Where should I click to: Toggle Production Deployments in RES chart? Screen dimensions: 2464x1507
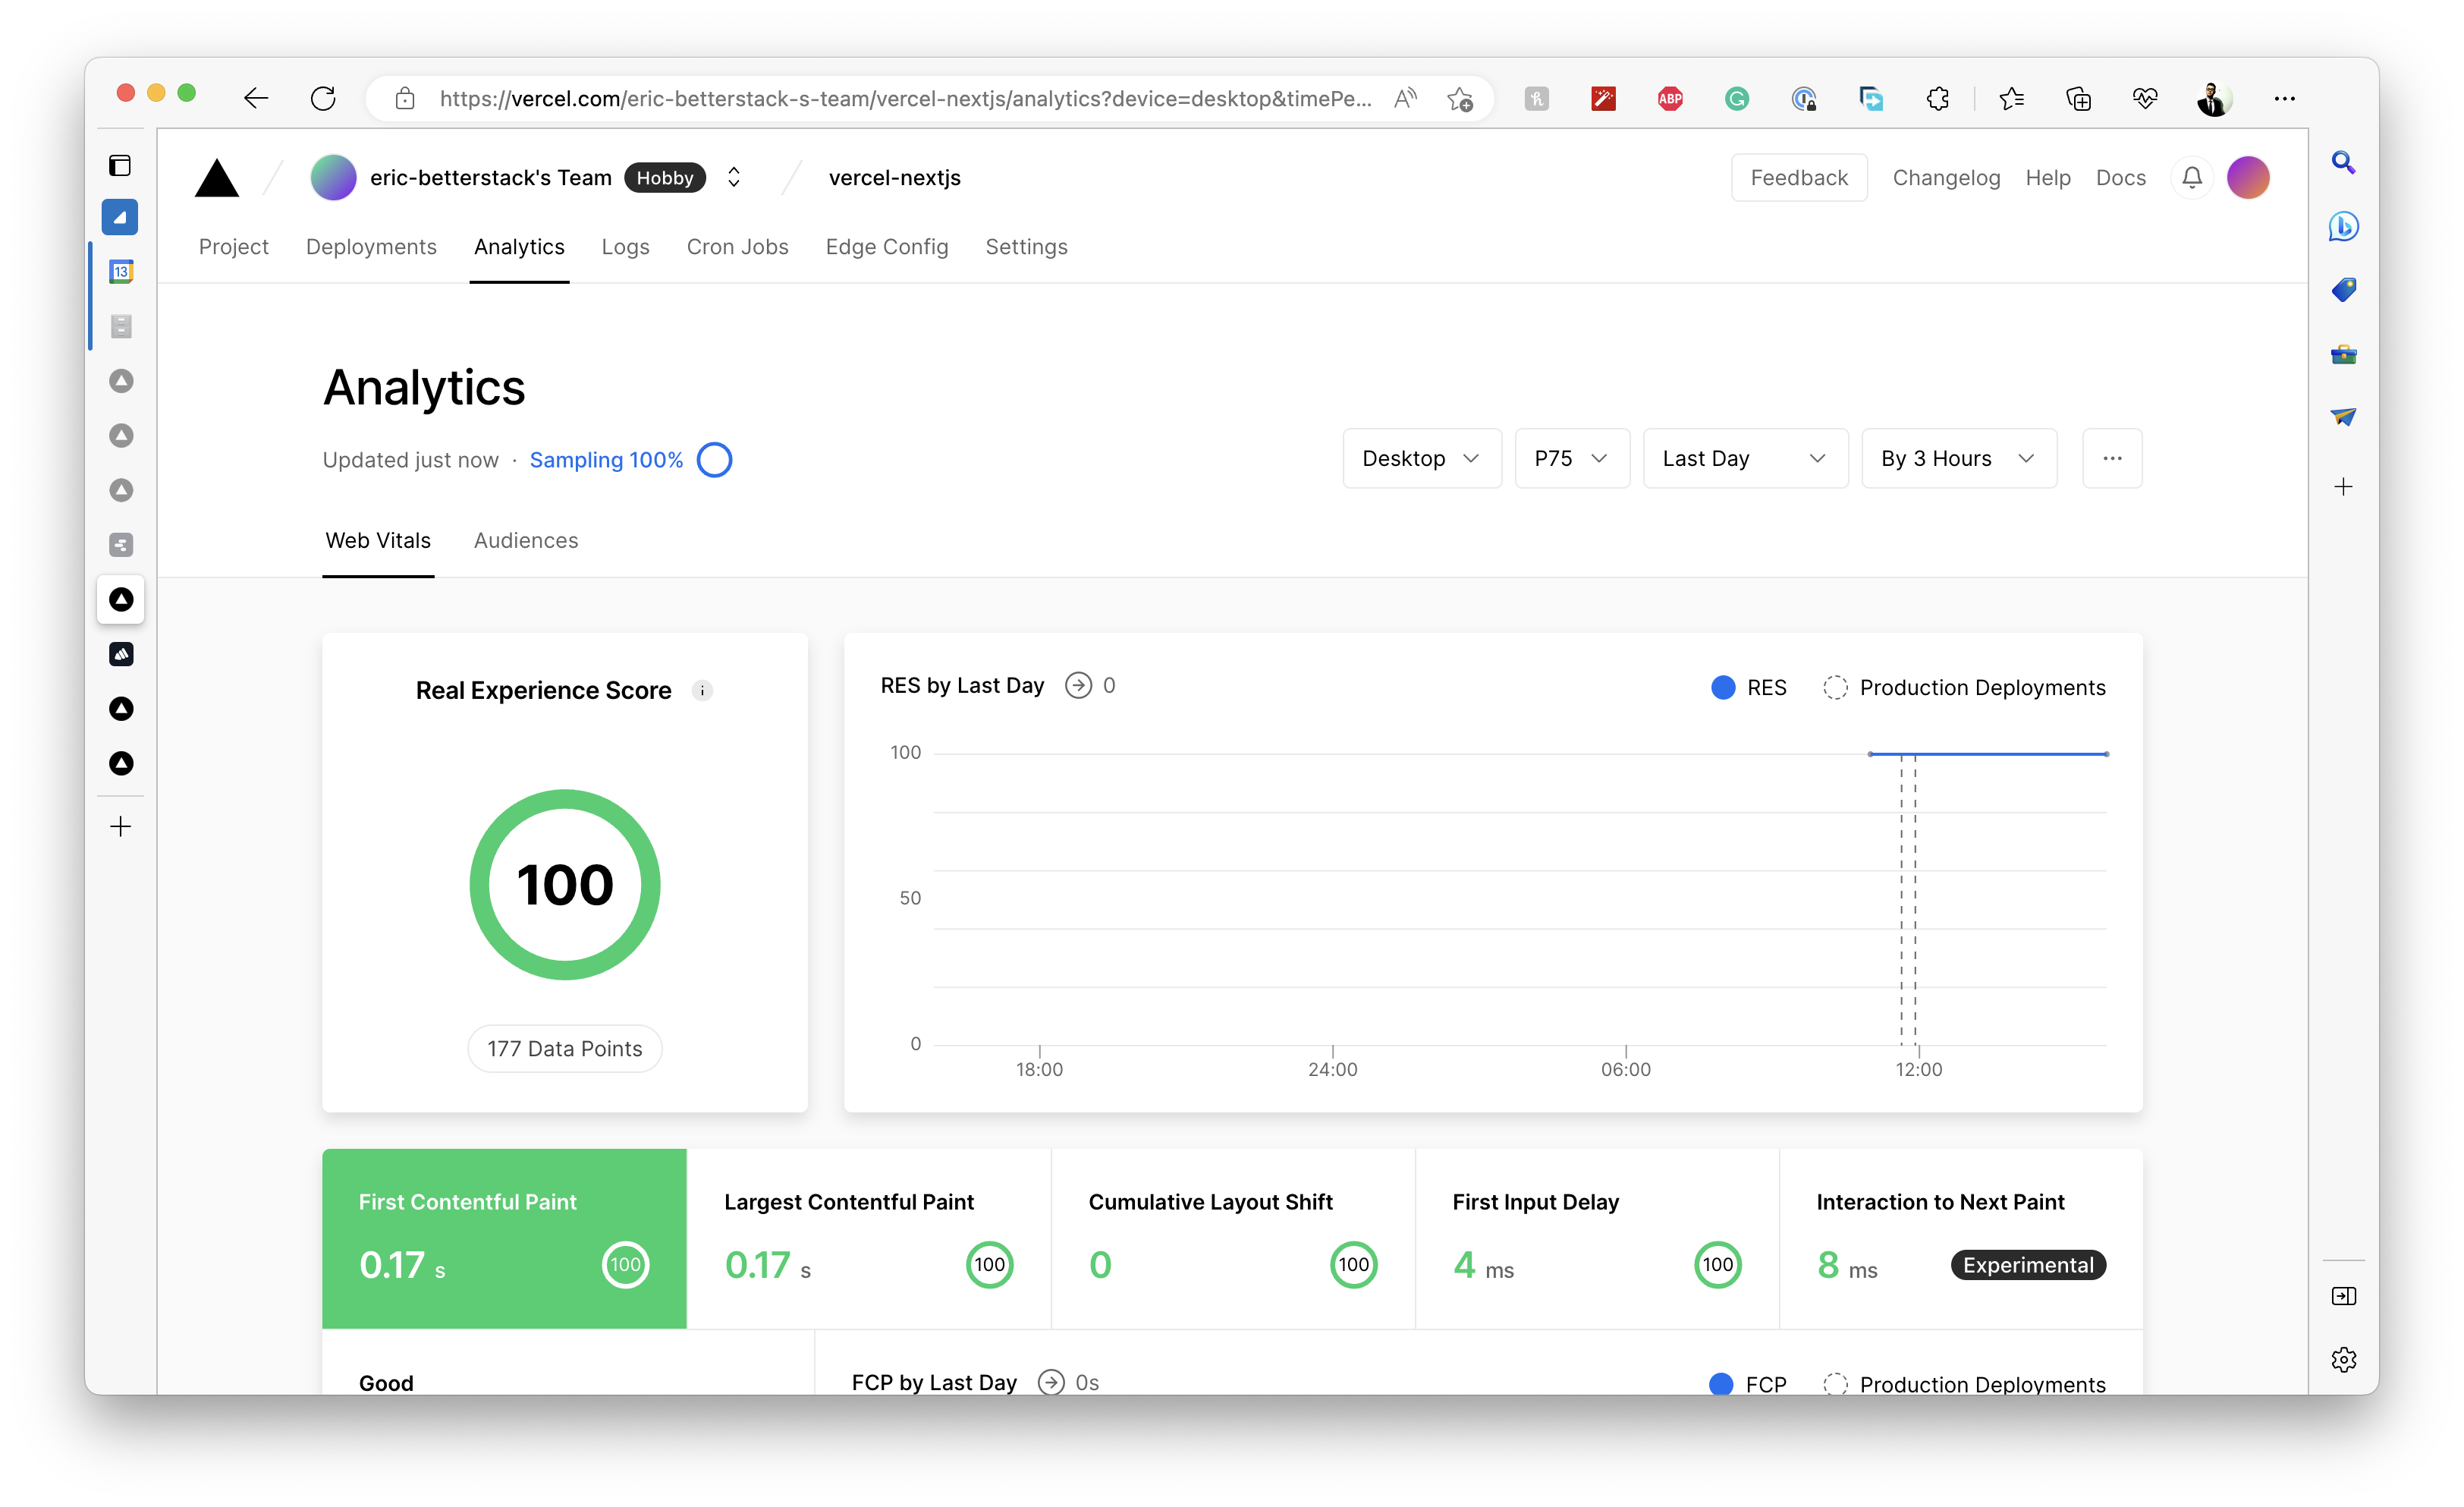coord(1964,687)
